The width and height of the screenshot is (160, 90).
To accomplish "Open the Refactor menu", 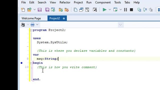I will pos(65,2).
